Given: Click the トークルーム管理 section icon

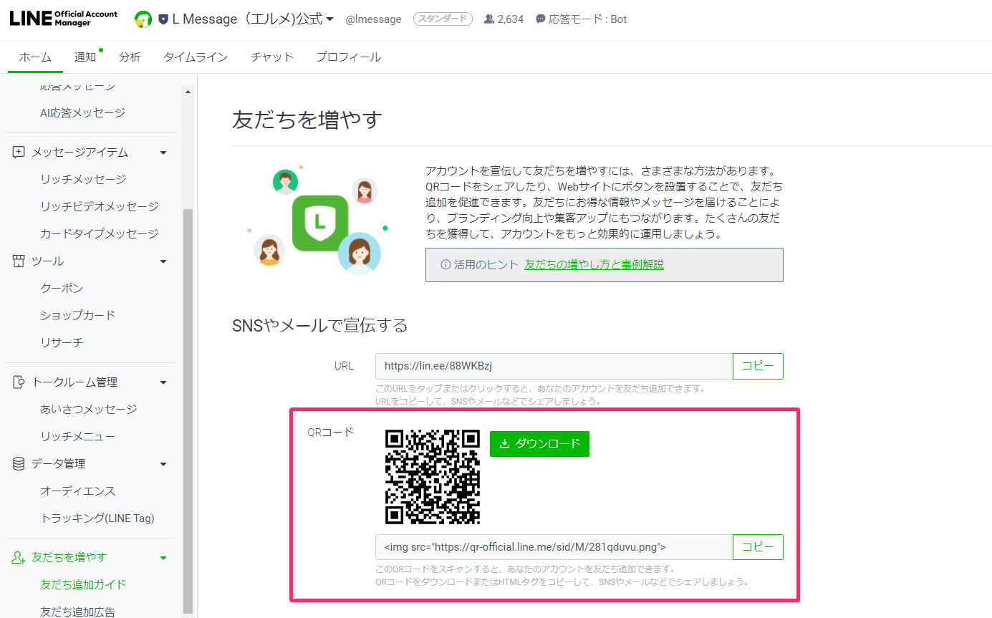Looking at the screenshot, I should 19,382.
